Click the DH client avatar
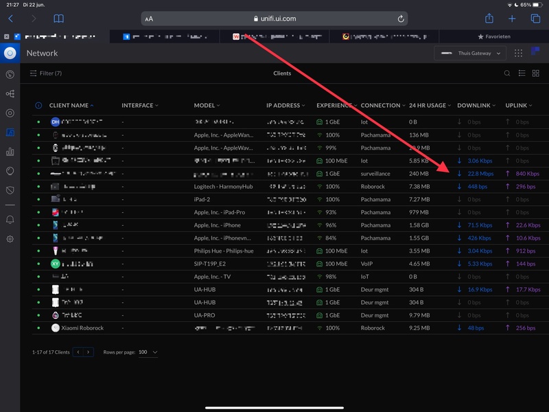The height and width of the screenshot is (412, 549). click(x=56, y=122)
